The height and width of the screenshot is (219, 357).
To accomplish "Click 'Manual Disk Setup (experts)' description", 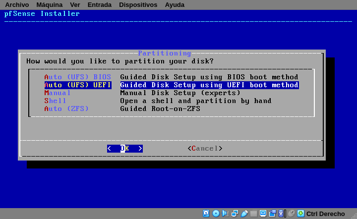I will [x=180, y=93].
